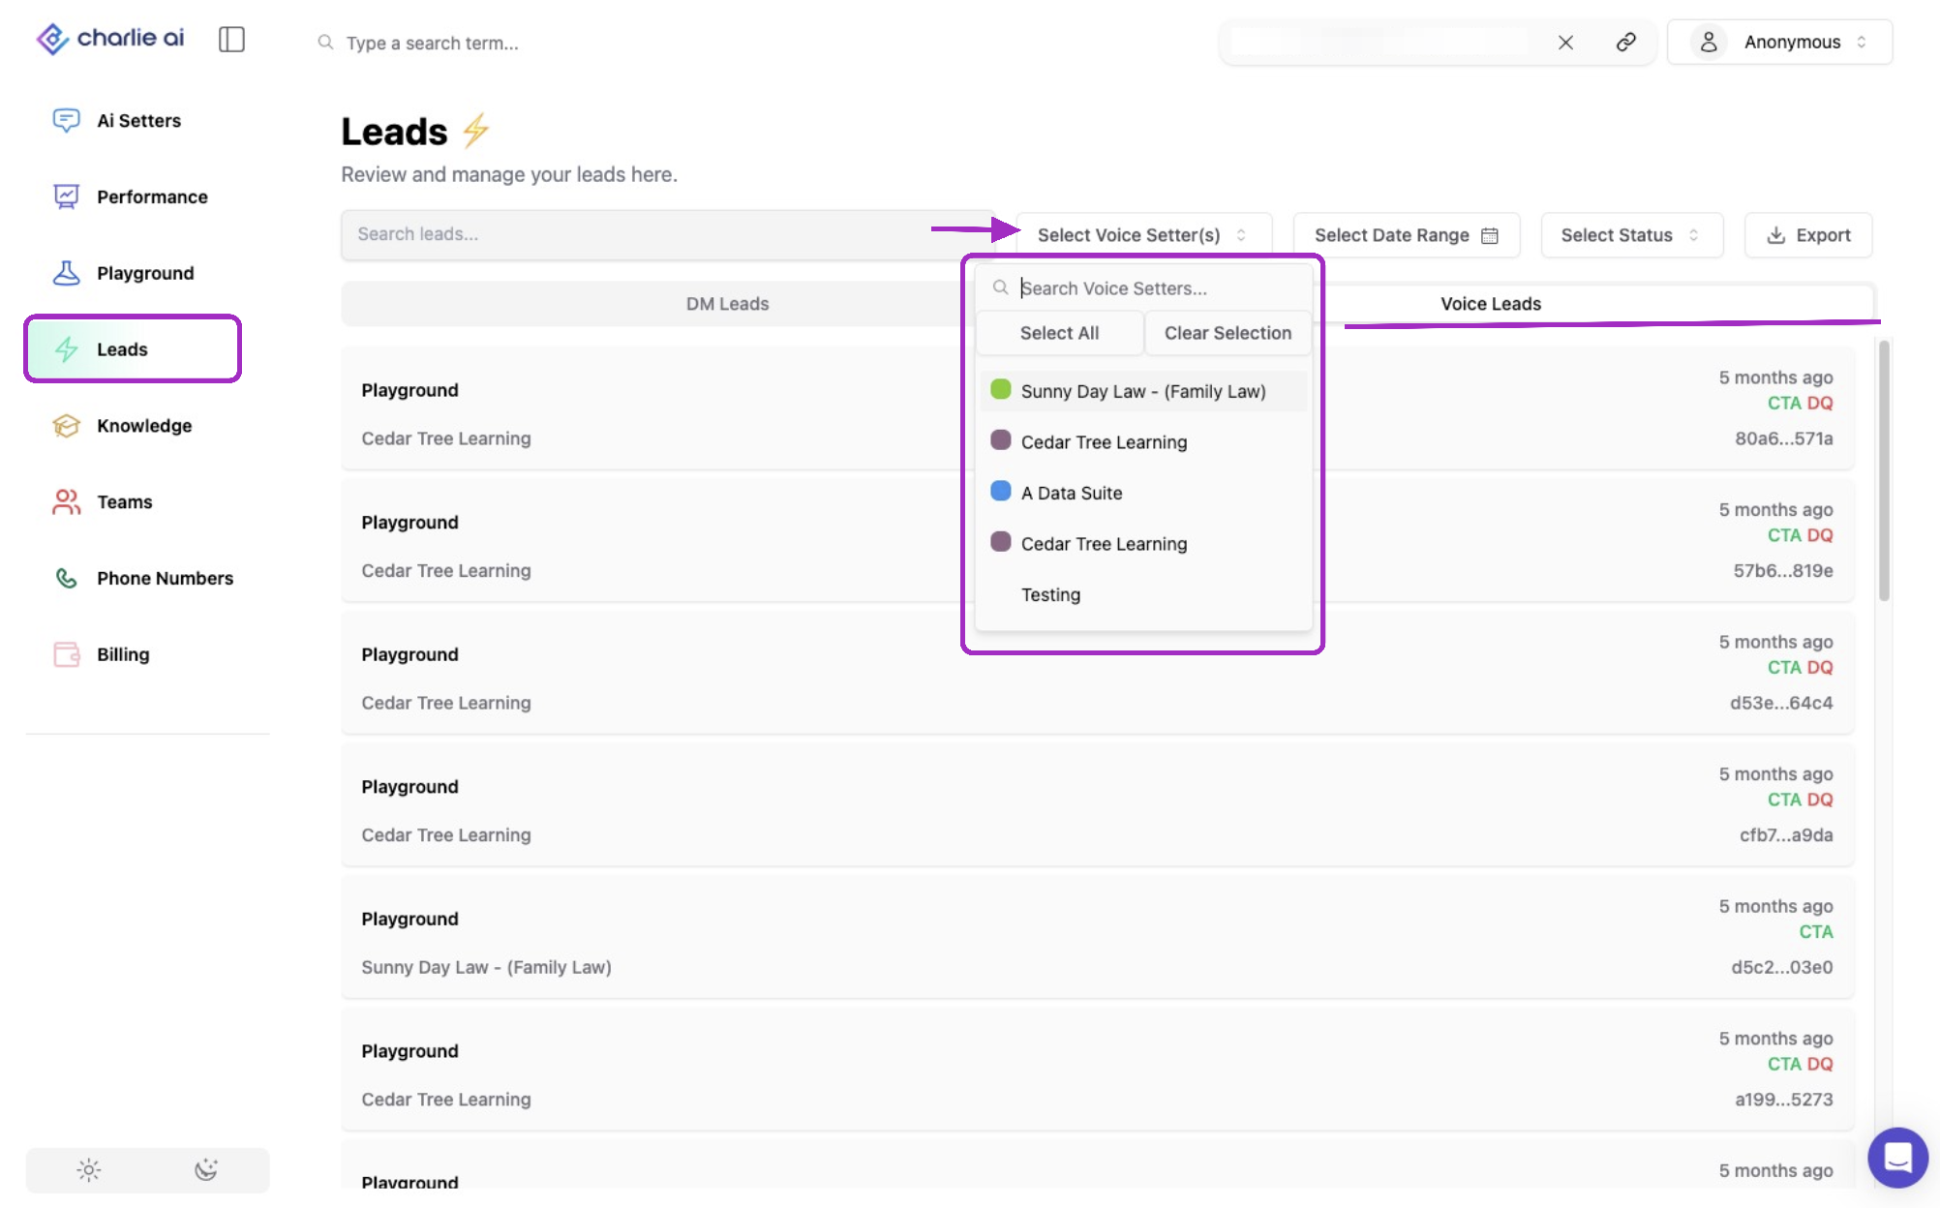Go to Phone Numbers page
Screen dimensions: 1940x1208
point(165,578)
